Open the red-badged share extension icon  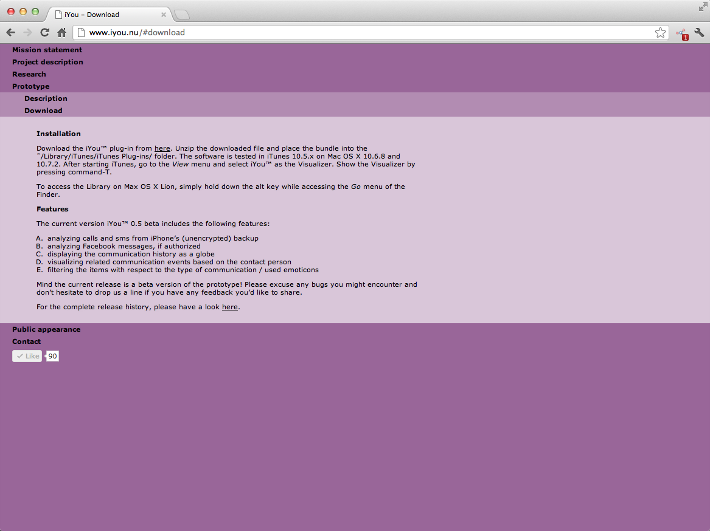pos(681,34)
